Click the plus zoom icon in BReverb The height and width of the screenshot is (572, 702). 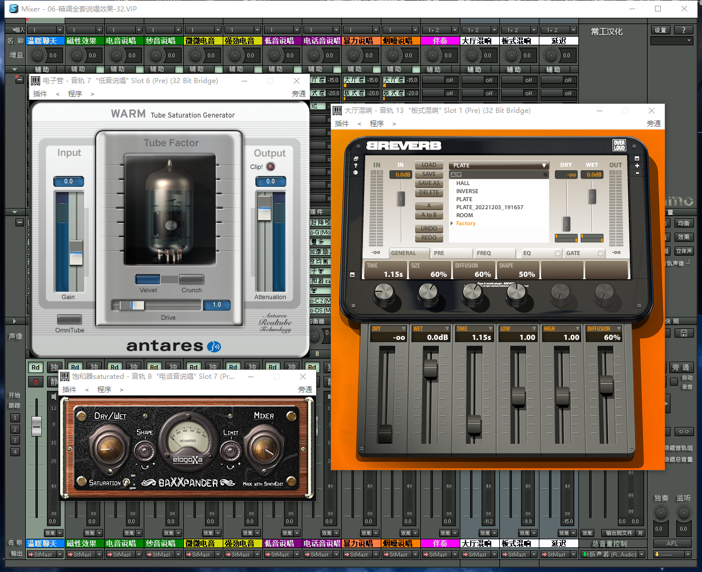click(x=637, y=166)
